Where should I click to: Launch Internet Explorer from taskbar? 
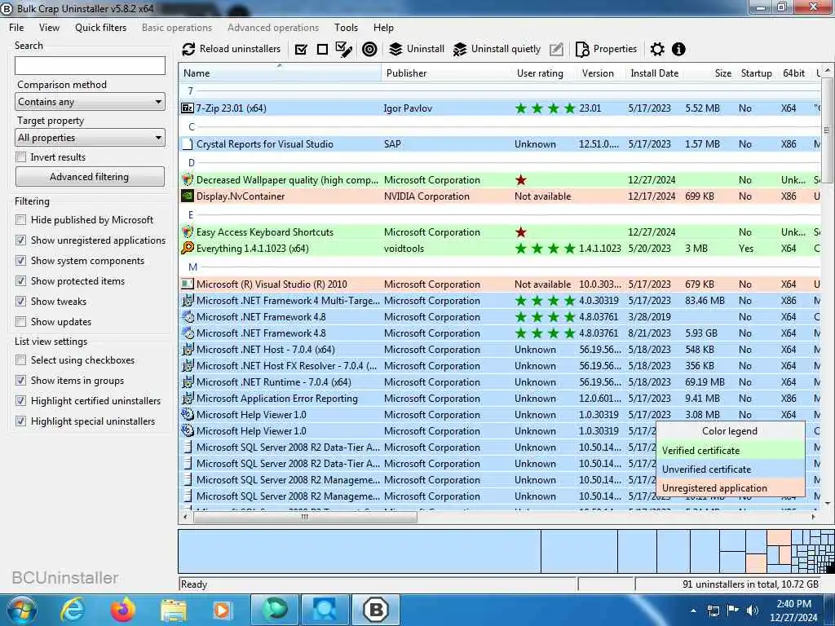tap(73, 610)
